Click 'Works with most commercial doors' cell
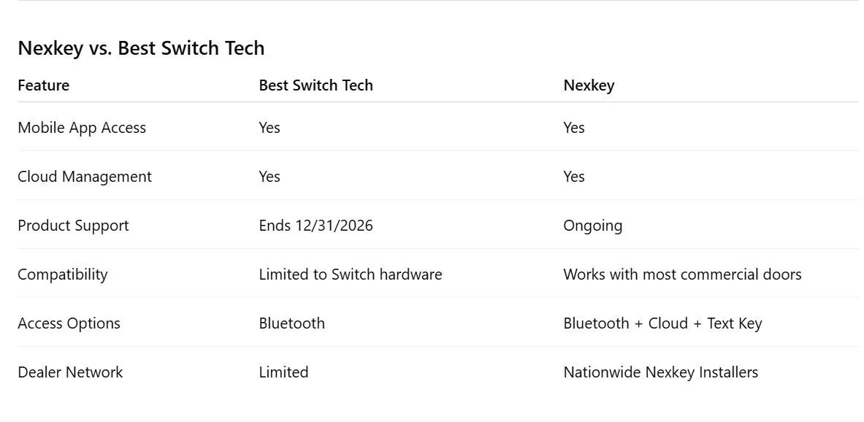864x422 pixels. click(682, 275)
